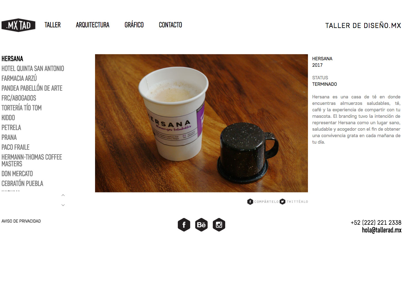The image size is (403, 289).
Task: Open Hermann-Thomas Coffee Masters project
Action: (32, 160)
